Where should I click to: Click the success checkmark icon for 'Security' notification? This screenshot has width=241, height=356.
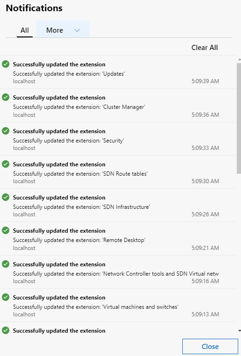(6, 131)
